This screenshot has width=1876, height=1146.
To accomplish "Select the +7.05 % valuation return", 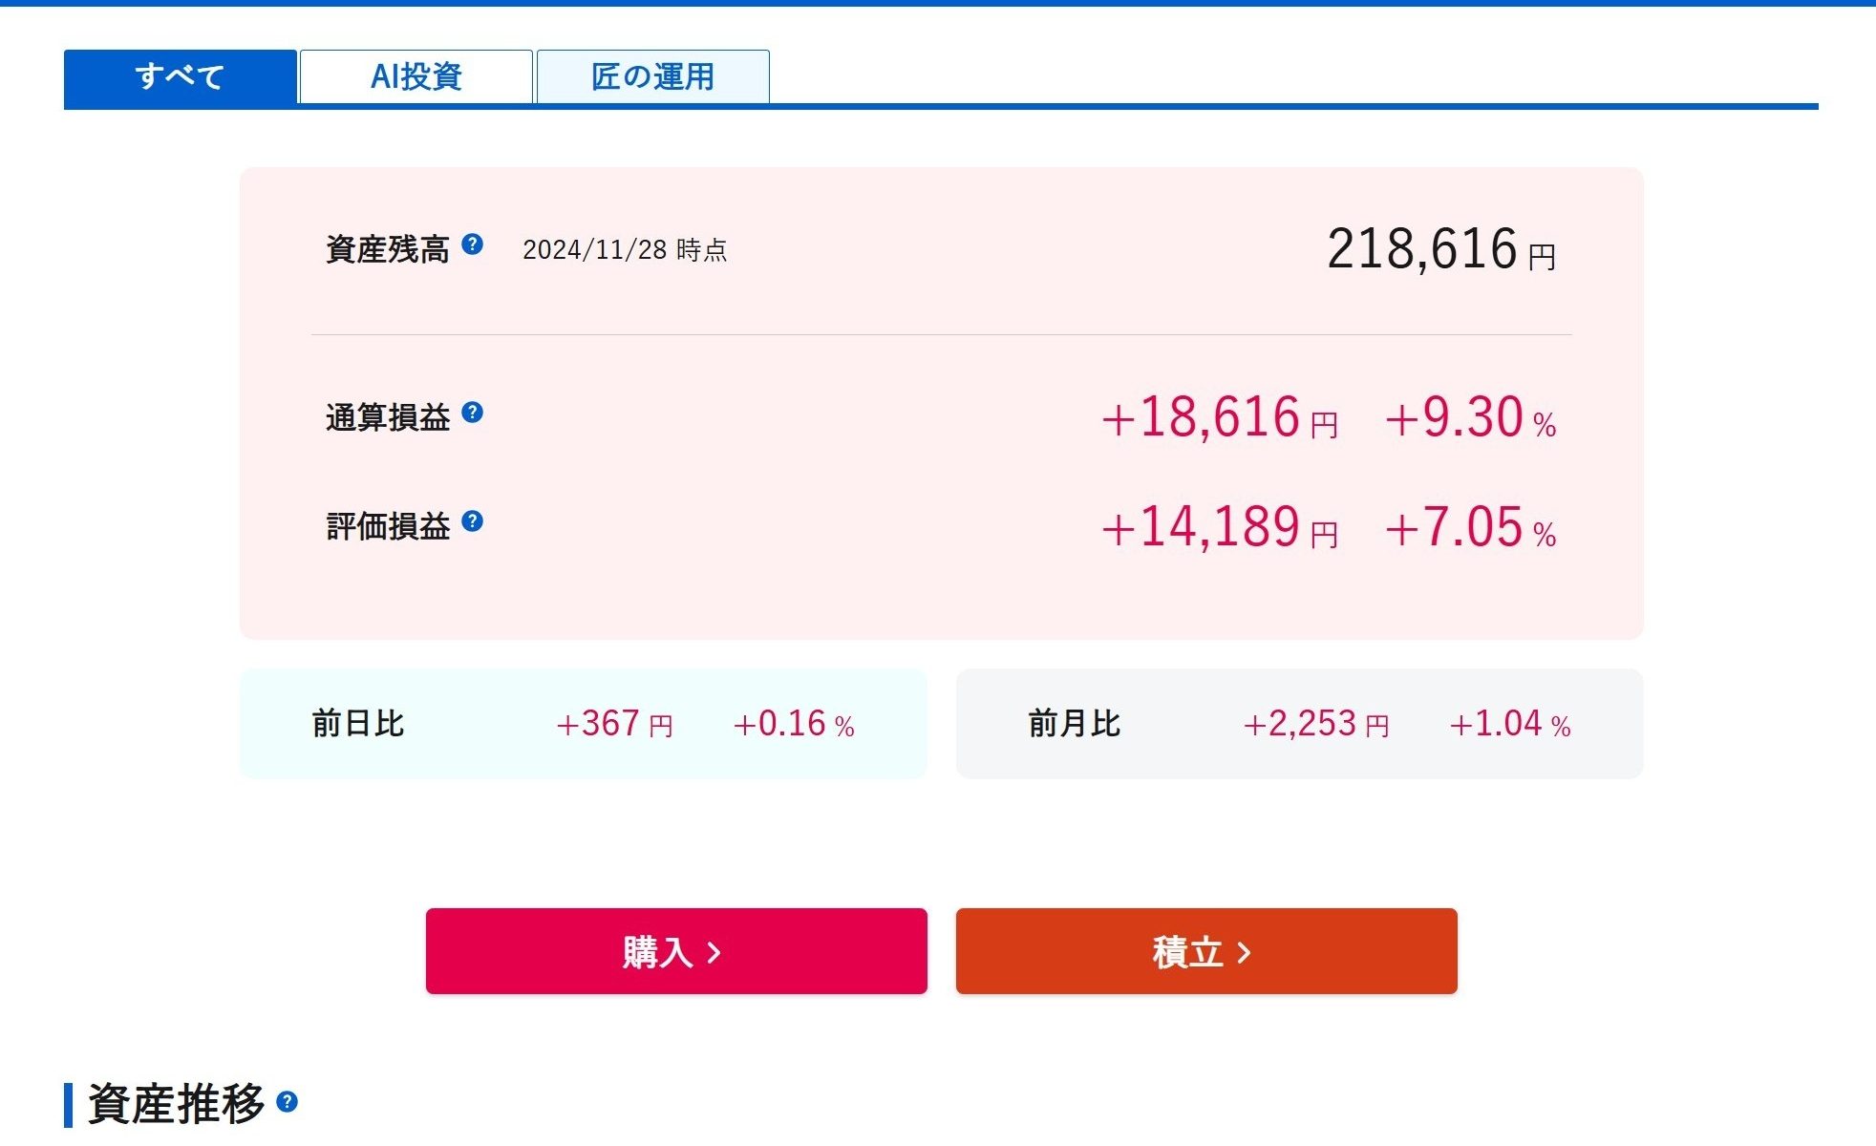I will [x=1470, y=527].
